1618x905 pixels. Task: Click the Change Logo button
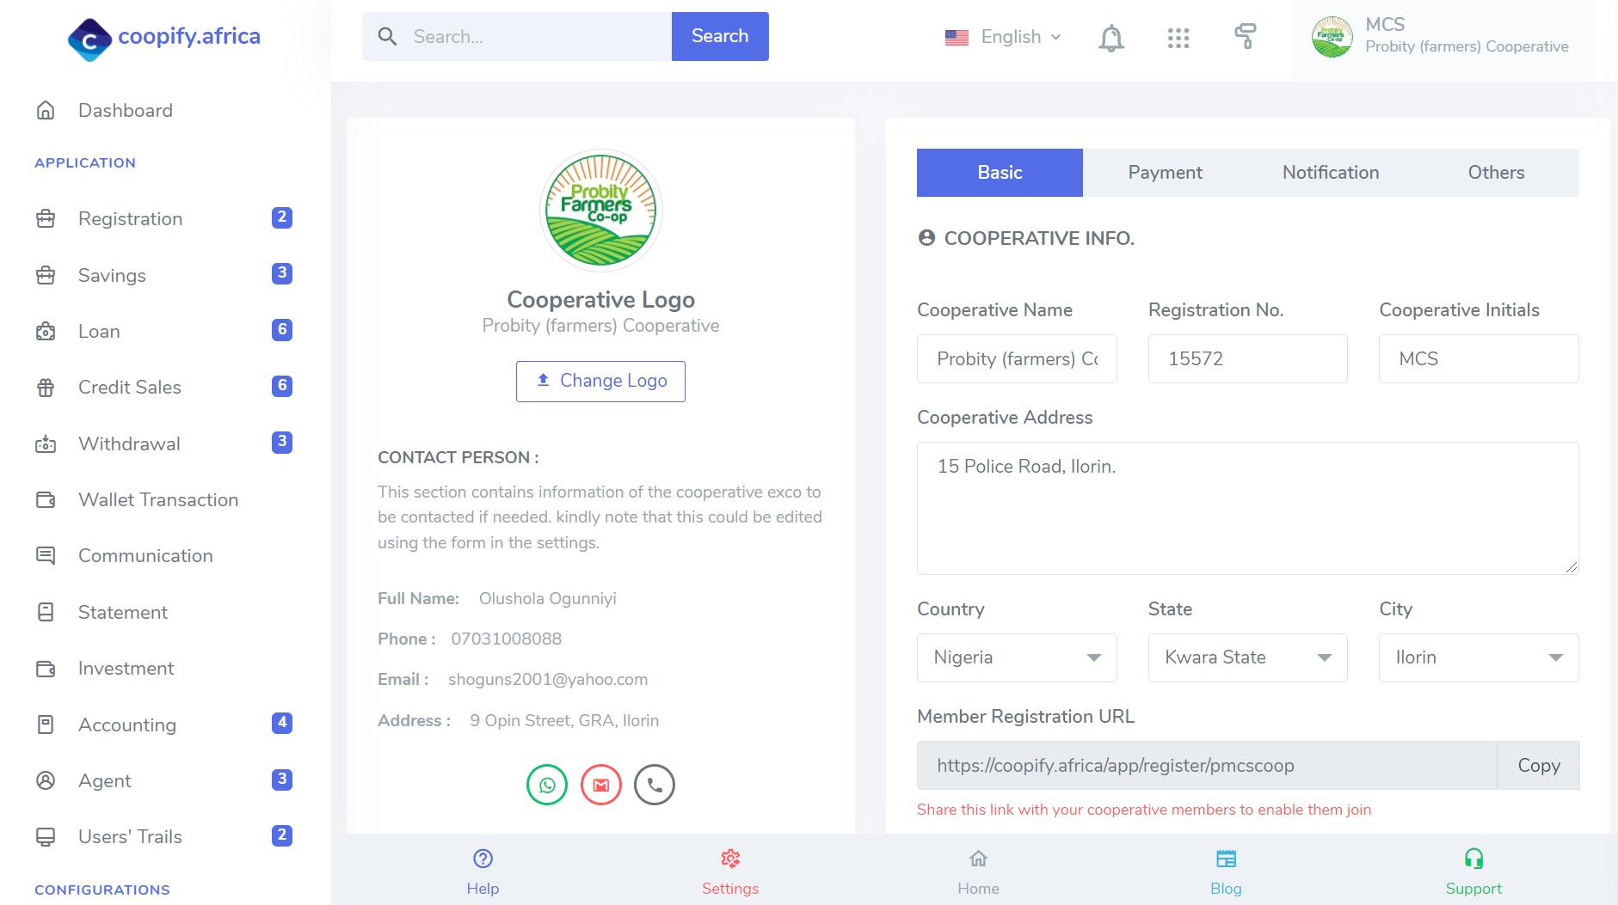600,381
